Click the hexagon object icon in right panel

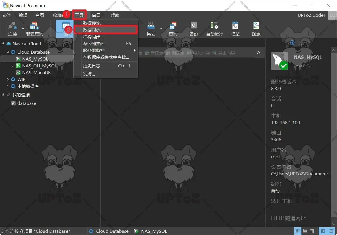pos(309,43)
